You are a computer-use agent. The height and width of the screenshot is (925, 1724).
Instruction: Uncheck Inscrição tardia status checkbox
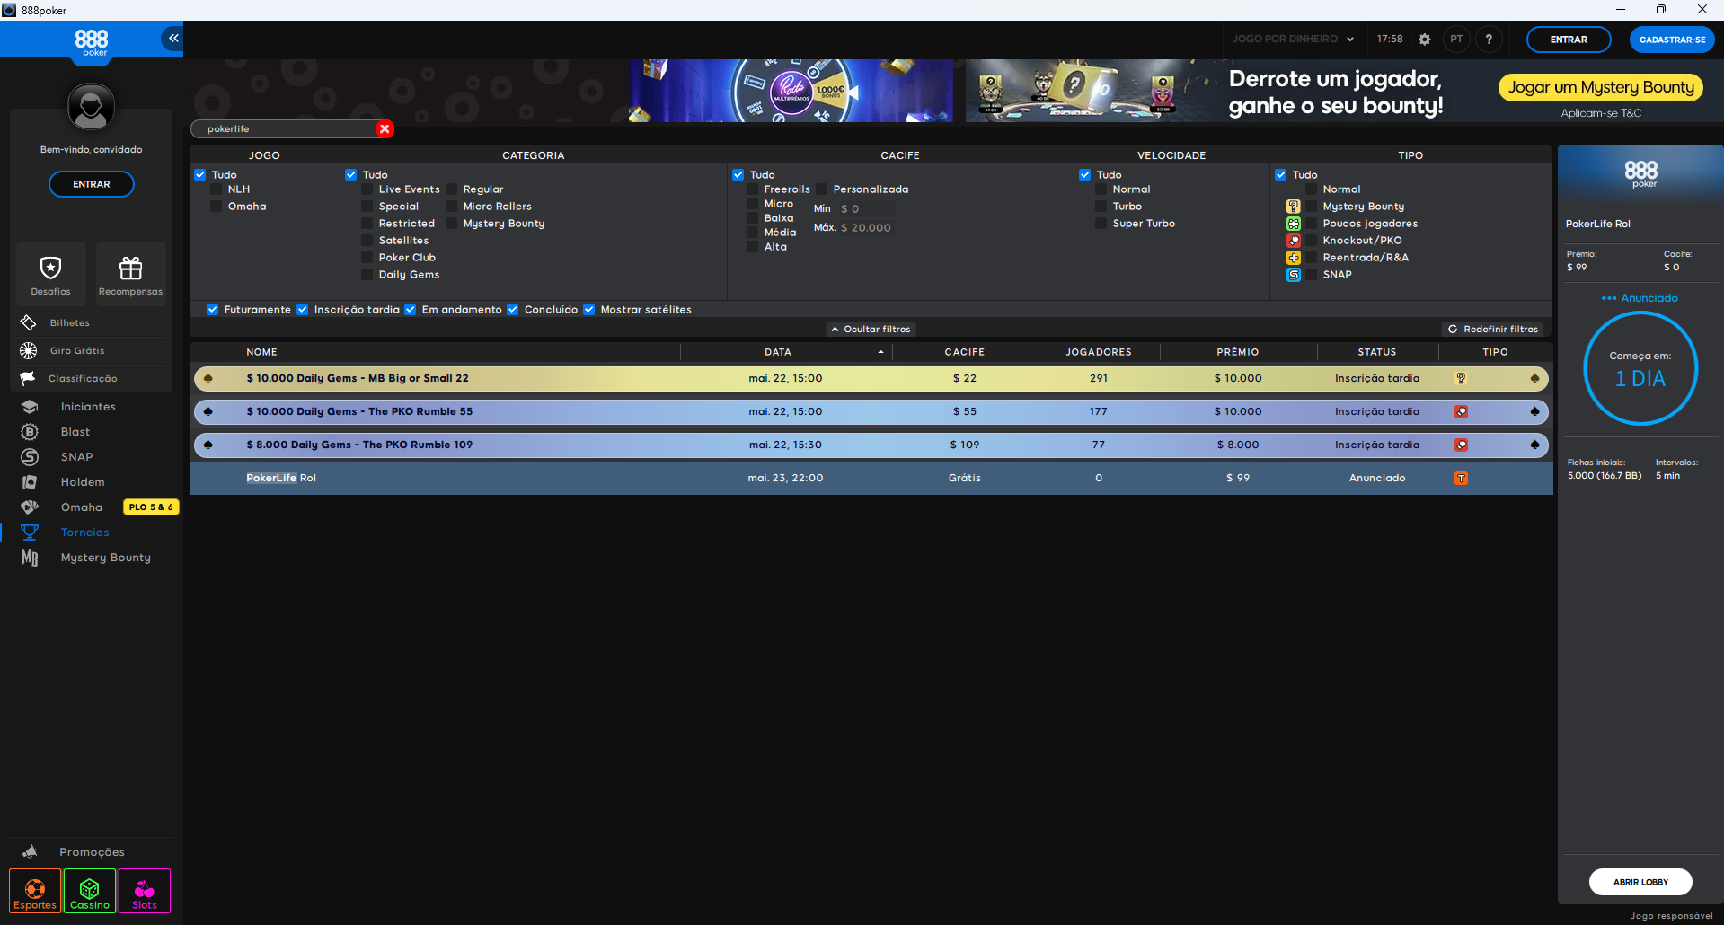click(303, 310)
